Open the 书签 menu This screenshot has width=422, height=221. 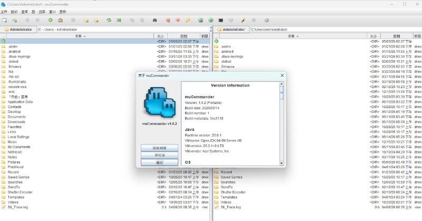42,12
